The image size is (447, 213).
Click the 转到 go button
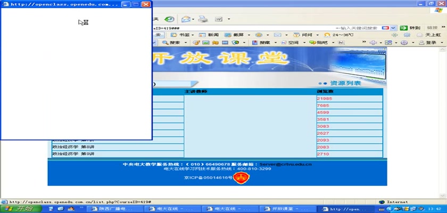tap(410, 28)
